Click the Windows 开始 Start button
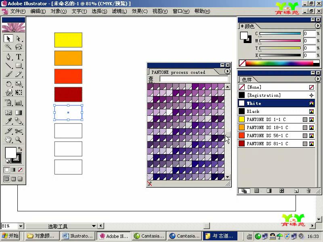This screenshot has height=242, width=323. point(10,236)
